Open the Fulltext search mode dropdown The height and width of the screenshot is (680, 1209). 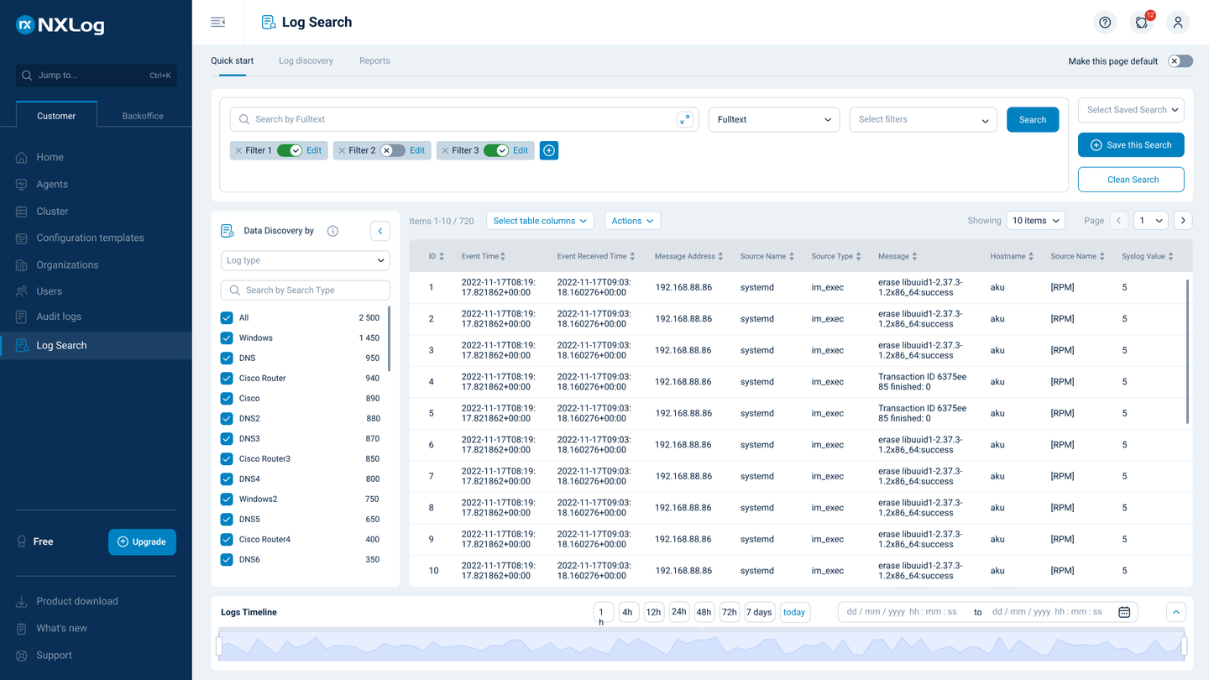(x=774, y=119)
